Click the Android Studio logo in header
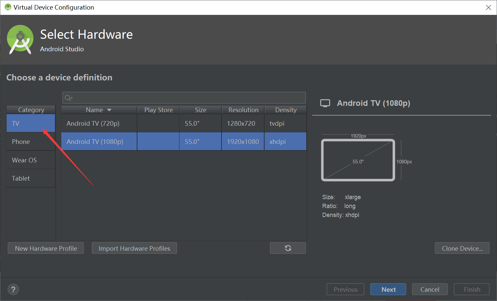The height and width of the screenshot is (301, 497). coord(20,40)
